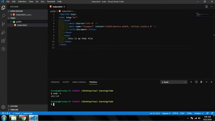Expand the Timeline section

click(x=9, y=110)
